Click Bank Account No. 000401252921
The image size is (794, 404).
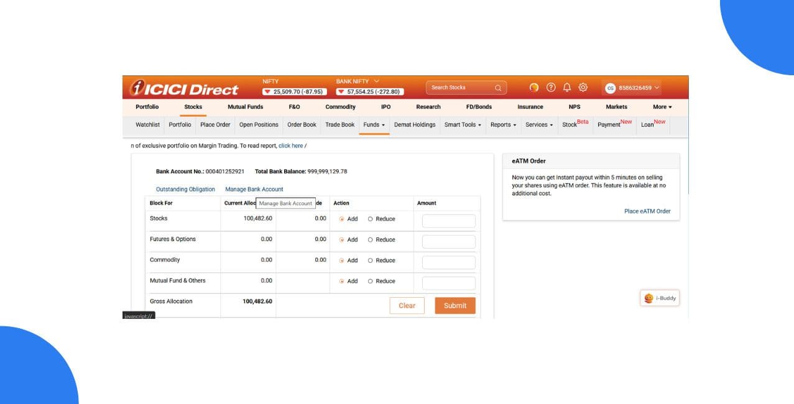pos(200,172)
